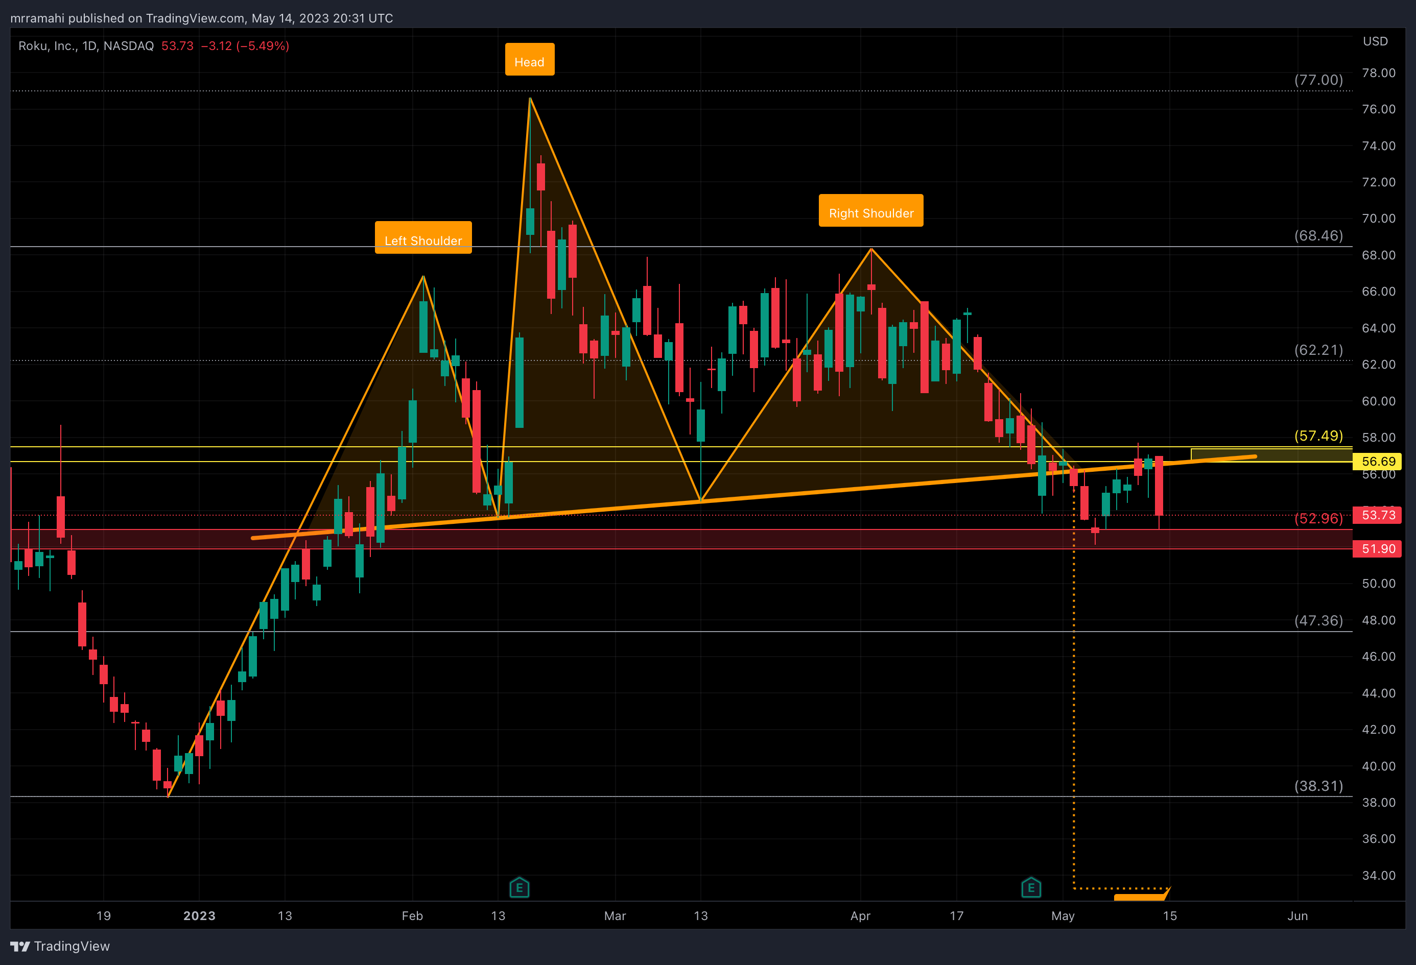The image size is (1416, 965).
Task: Click the TradingView logo at bottom left
Action: pos(60,946)
